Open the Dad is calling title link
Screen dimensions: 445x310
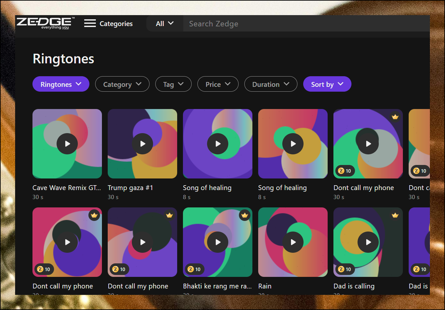(x=354, y=286)
